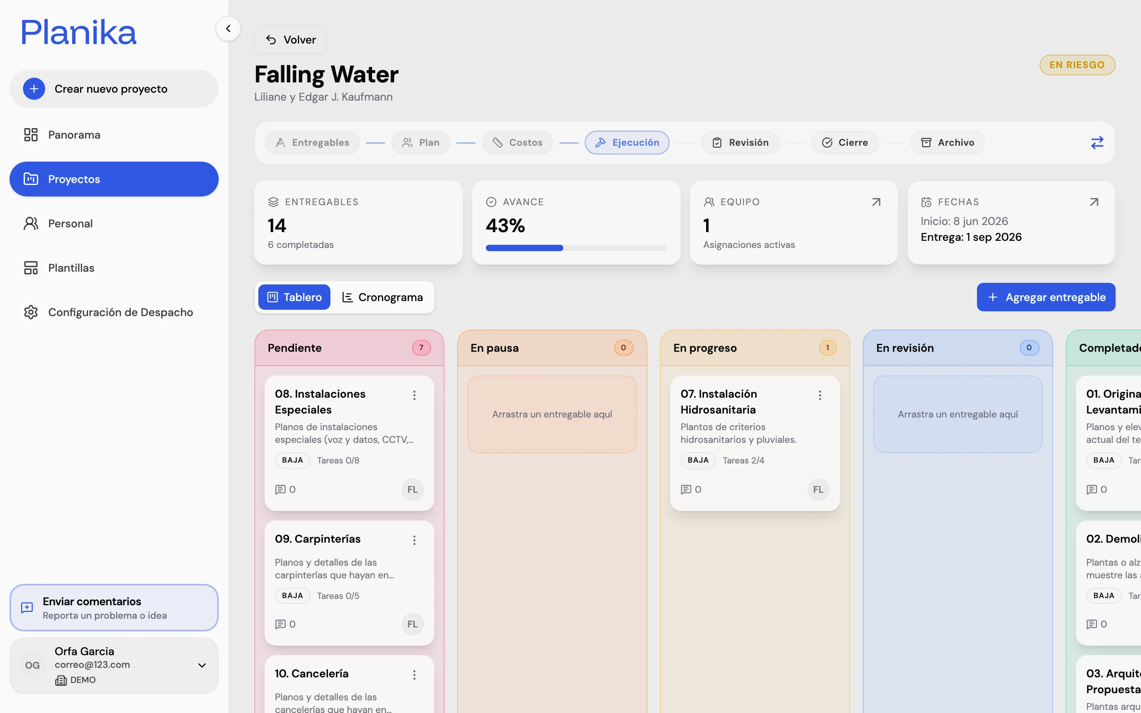
Task: Switch to the Tablero view
Action: (x=294, y=297)
